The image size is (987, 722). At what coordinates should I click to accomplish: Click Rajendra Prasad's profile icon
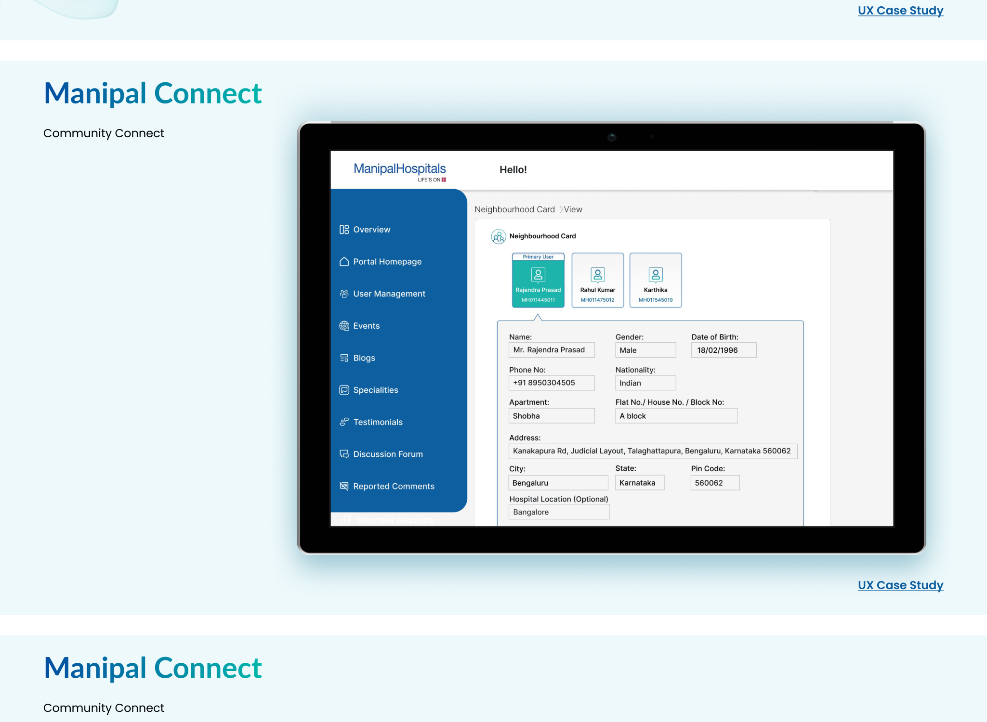click(x=538, y=275)
